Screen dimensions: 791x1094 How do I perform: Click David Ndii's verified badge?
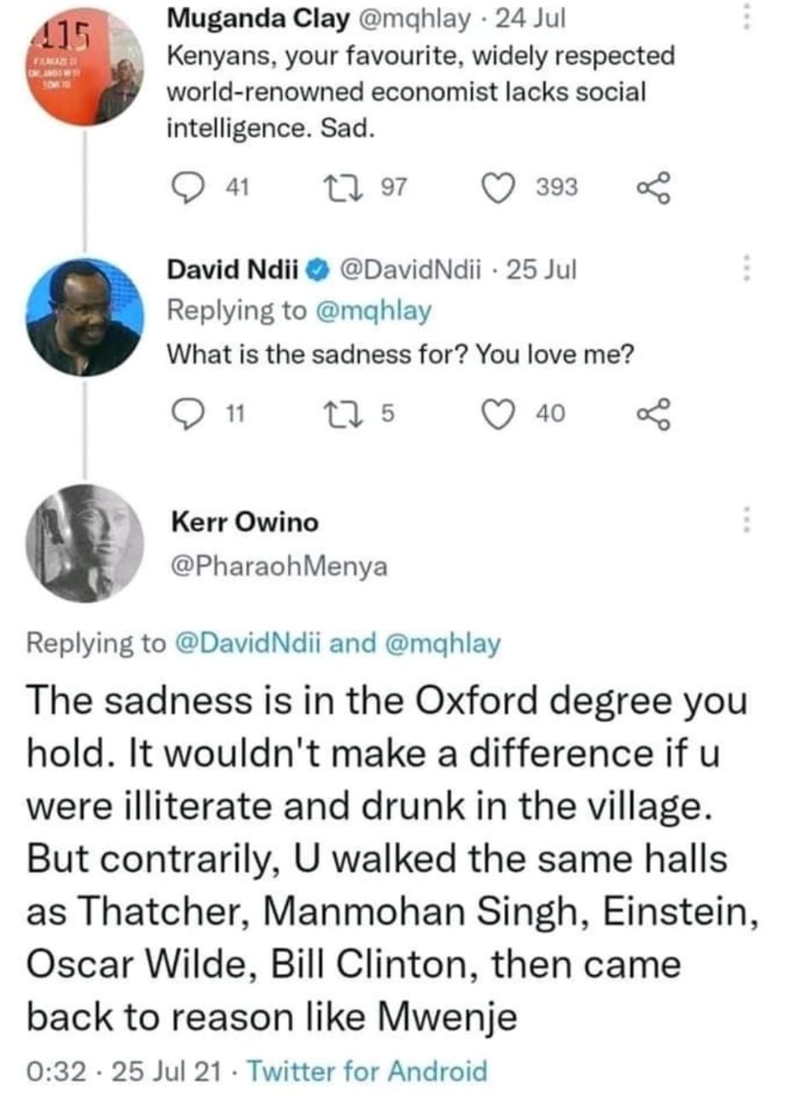pyautogui.click(x=315, y=271)
